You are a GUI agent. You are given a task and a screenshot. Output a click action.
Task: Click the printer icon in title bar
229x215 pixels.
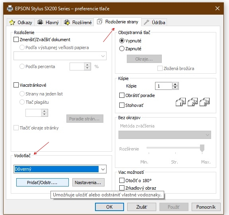pos(10,8)
